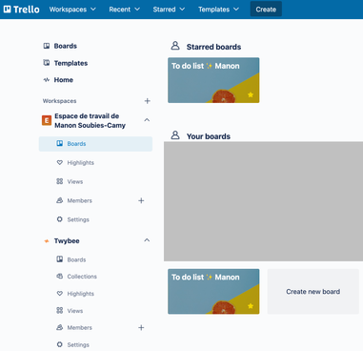Viewport: 363px width, 351px height.
Task: Open the Recent dropdown menu
Action: pyautogui.click(x=124, y=10)
